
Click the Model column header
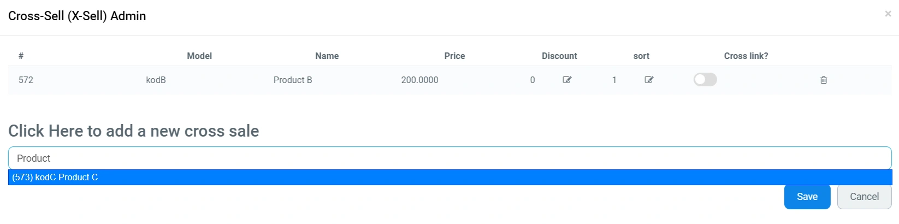point(199,56)
